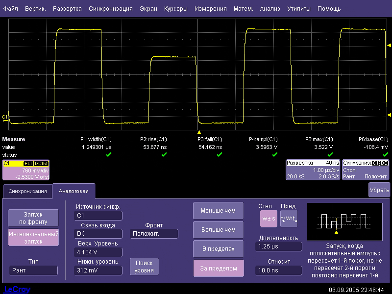This screenshot has width=392, height=294.
Task: Click the 'Верх. Уровень' value field
Action: 98,252
